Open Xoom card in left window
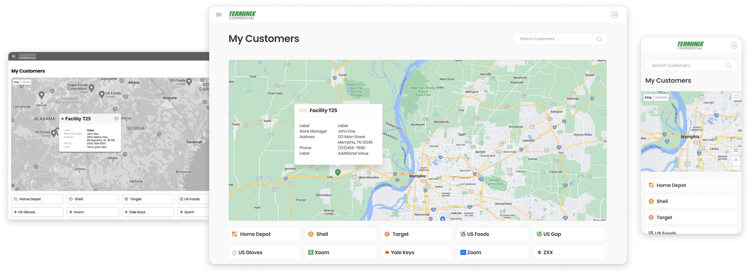The height and width of the screenshot is (274, 750). 93,212
